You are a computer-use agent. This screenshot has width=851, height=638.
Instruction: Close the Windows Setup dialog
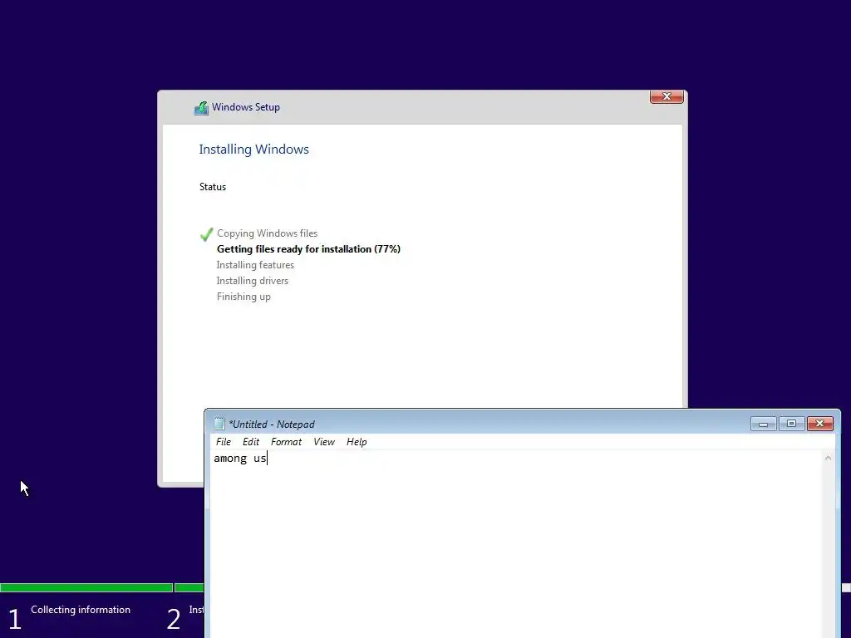667,96
